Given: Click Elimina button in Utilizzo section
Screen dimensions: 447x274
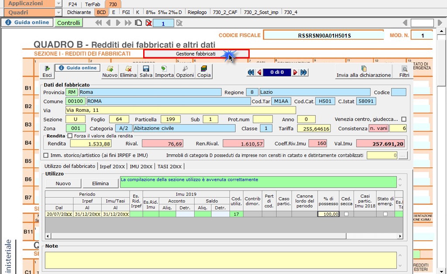Looking at the screenshot, I should [x=100, y=183].
